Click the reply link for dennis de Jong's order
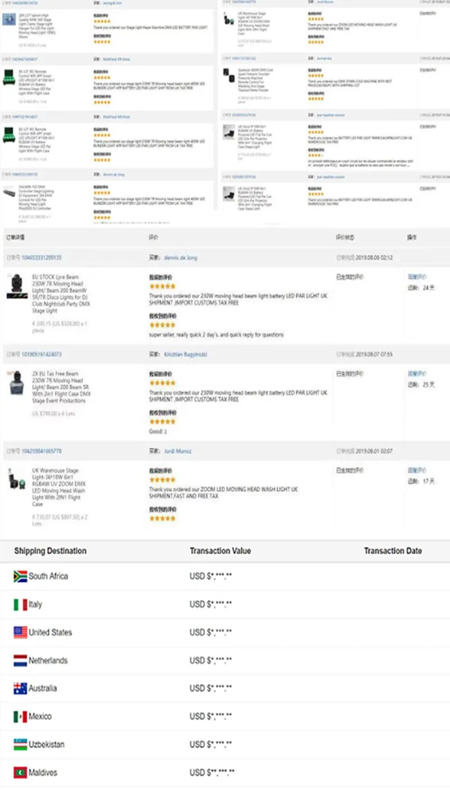The width and height of the screenshot is (450, 790). pos(417,277)
